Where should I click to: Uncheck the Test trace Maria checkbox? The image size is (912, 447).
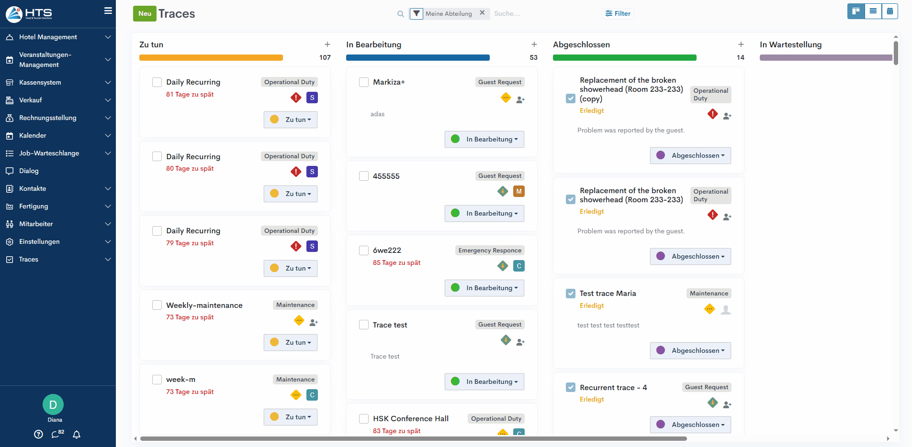point(571,294)
